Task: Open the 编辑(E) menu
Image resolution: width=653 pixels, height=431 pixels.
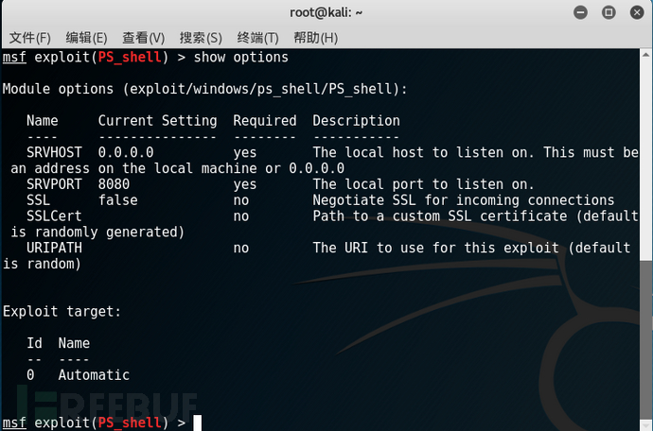Action: pyautogui.click(x=87, y=38)
